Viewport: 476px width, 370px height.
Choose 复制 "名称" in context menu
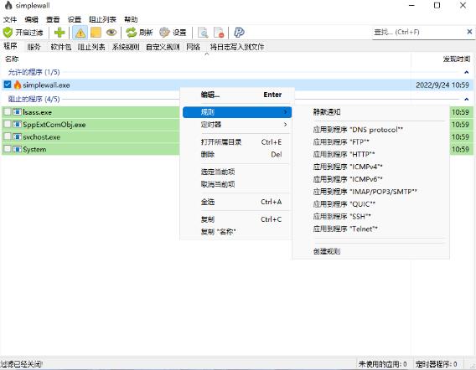click(237, 232)
